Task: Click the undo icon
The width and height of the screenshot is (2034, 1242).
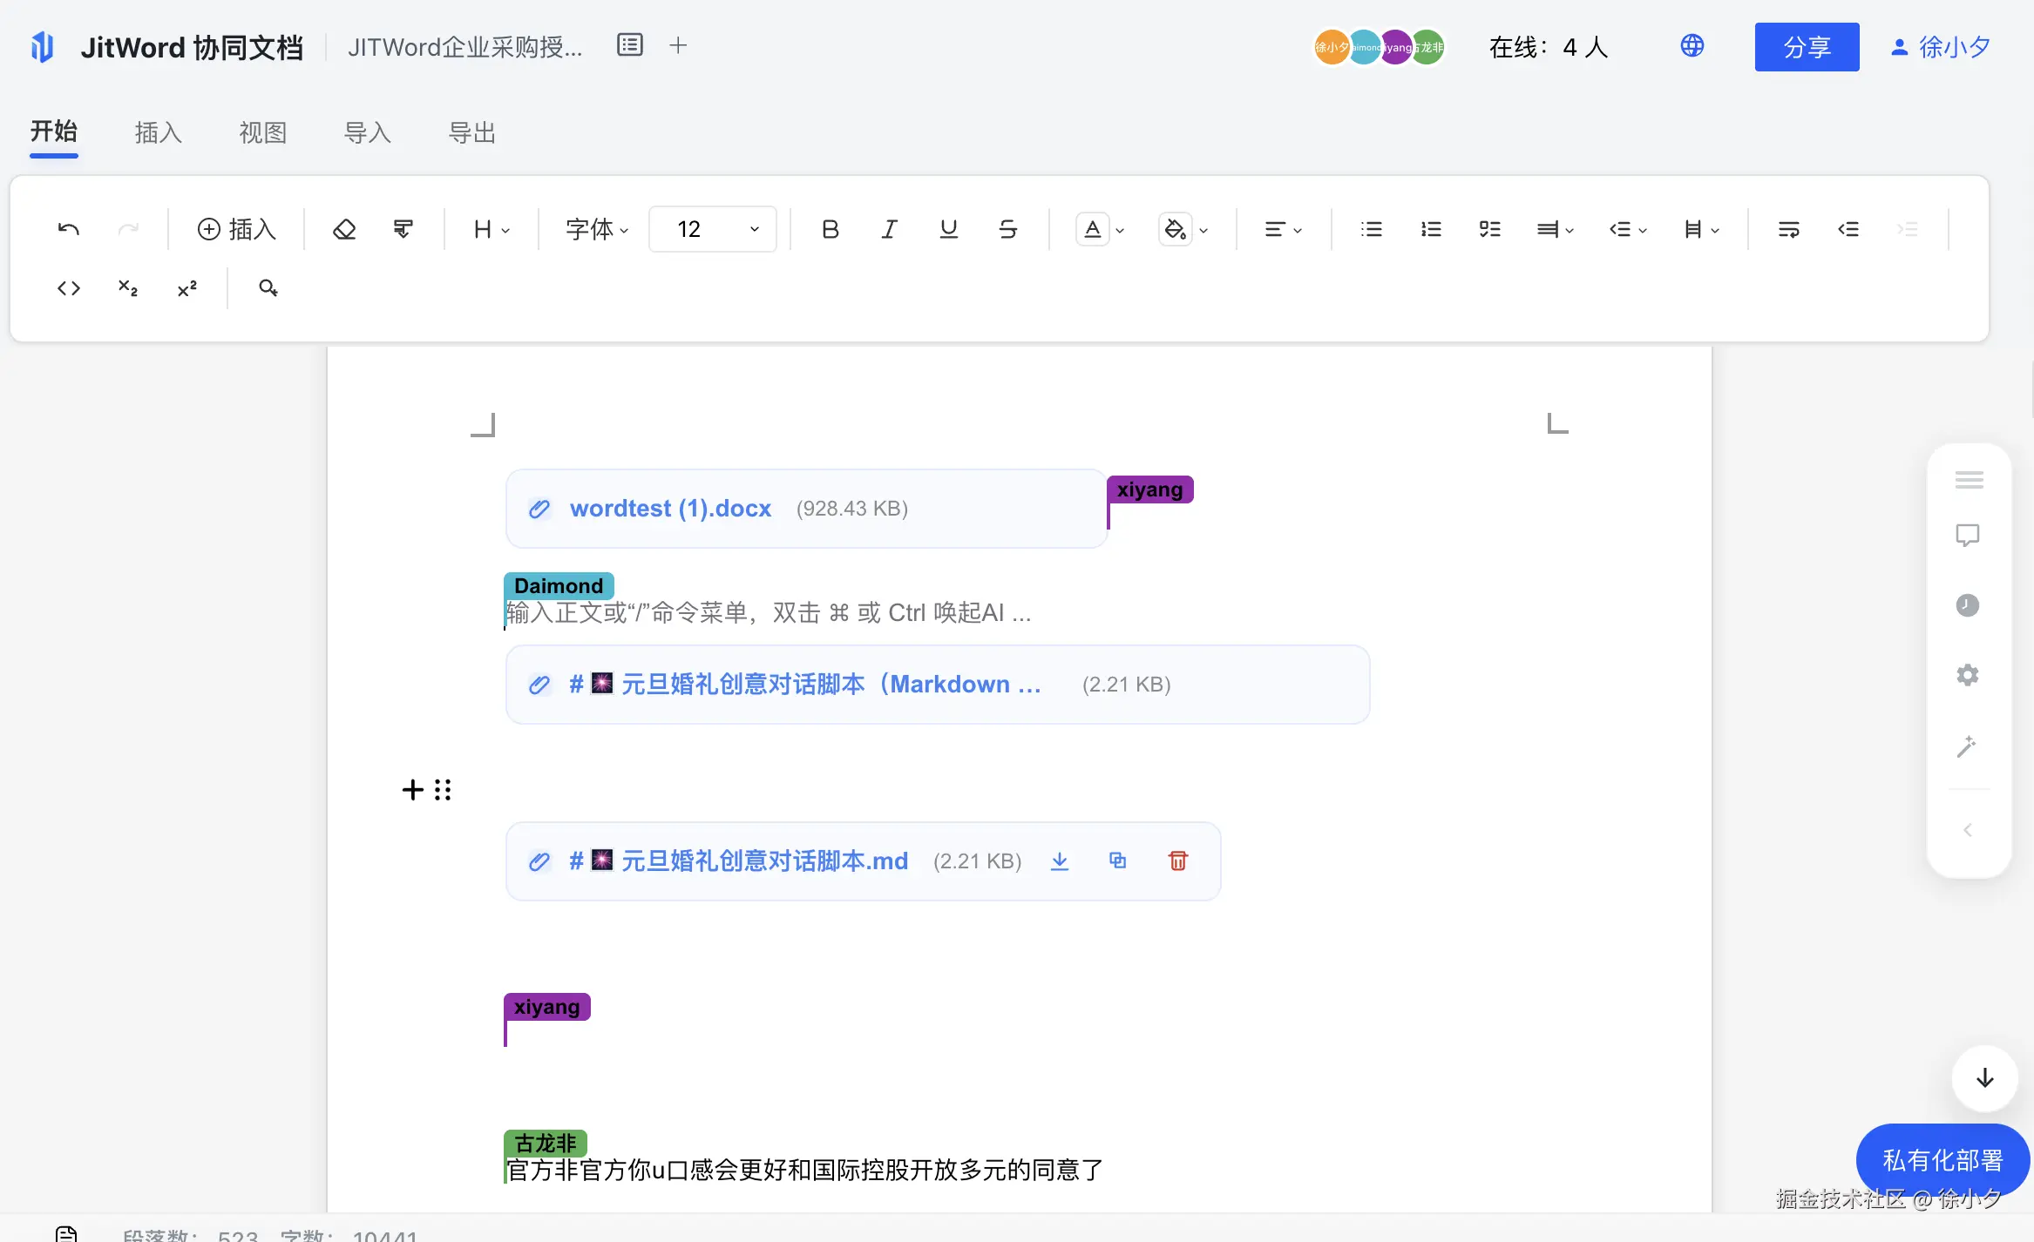Action: coord(69,228)
